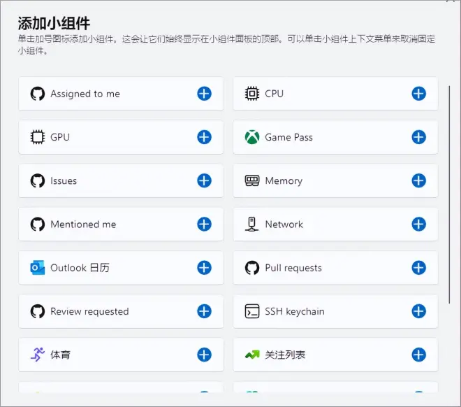The height and width of the screenshot is (407, 461).
Task: Select the Memory label text
Action: (x=284, y=181)
